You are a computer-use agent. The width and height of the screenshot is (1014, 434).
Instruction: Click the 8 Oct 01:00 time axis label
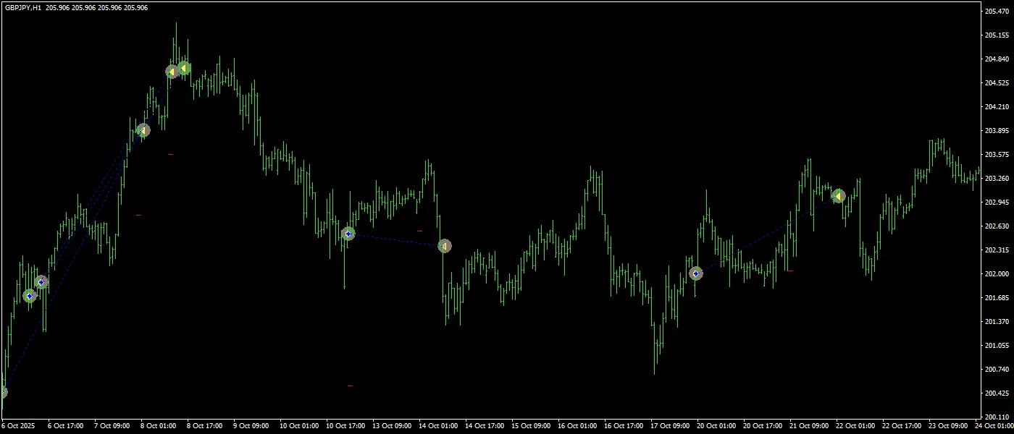(x=158, y=426)
